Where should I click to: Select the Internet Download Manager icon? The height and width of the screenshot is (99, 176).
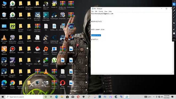tap(46, 62)
